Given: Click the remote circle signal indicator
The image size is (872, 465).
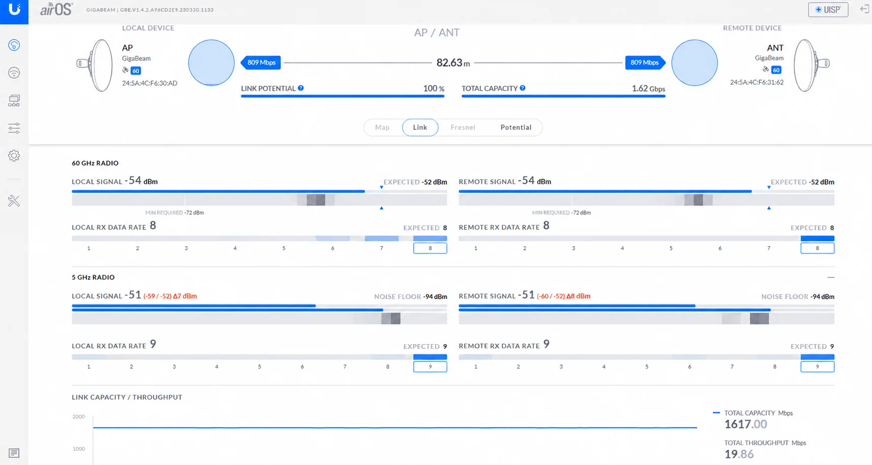Looking at the screenshot, I should tap(694, 63).
